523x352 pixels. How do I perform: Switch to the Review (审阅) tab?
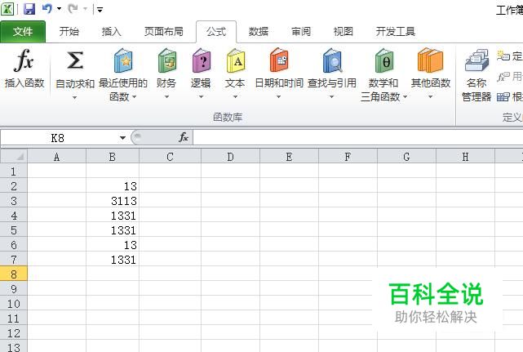point(301,32)
